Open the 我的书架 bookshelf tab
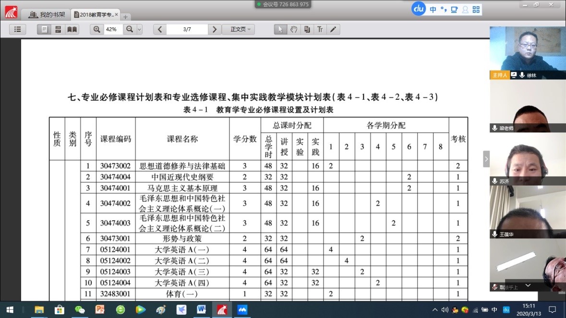The width and height of the screenshot is (566, 318). coord(47,15)
